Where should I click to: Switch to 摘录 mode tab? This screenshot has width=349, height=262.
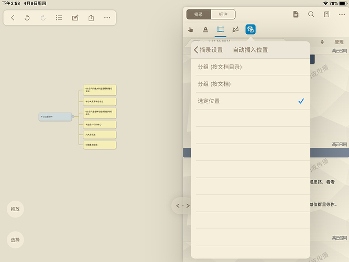click(199, 15)
